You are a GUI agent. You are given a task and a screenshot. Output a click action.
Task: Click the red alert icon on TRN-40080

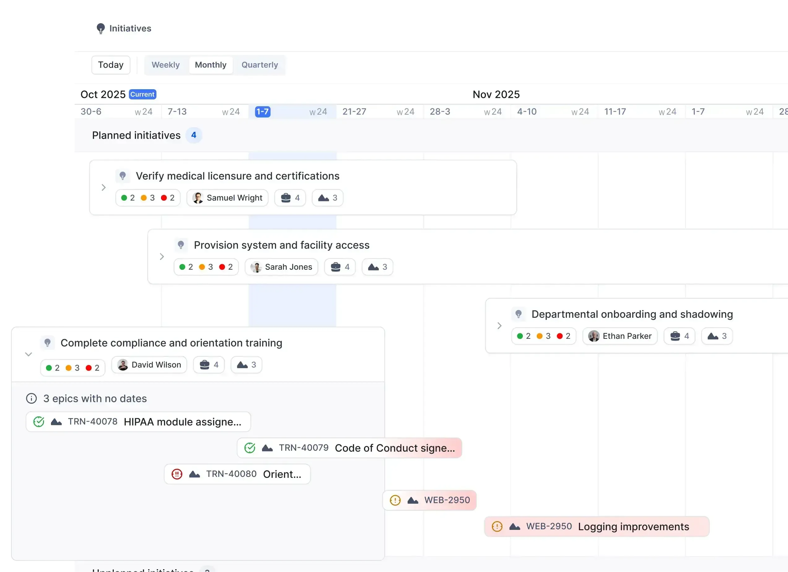pos(177,474)
